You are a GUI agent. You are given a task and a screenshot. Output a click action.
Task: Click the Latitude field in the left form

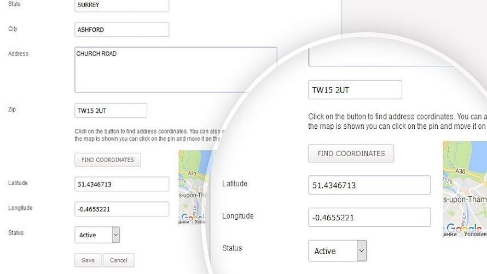[x=121, y=184]
